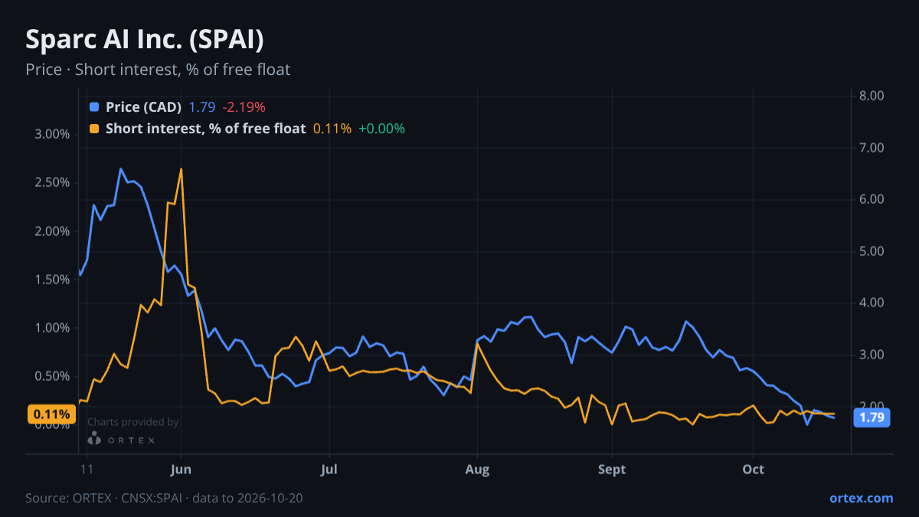Click the source line ORTEX · CNSX:SPAI
This screenshot has width=919, height=517.
[164, 498]
